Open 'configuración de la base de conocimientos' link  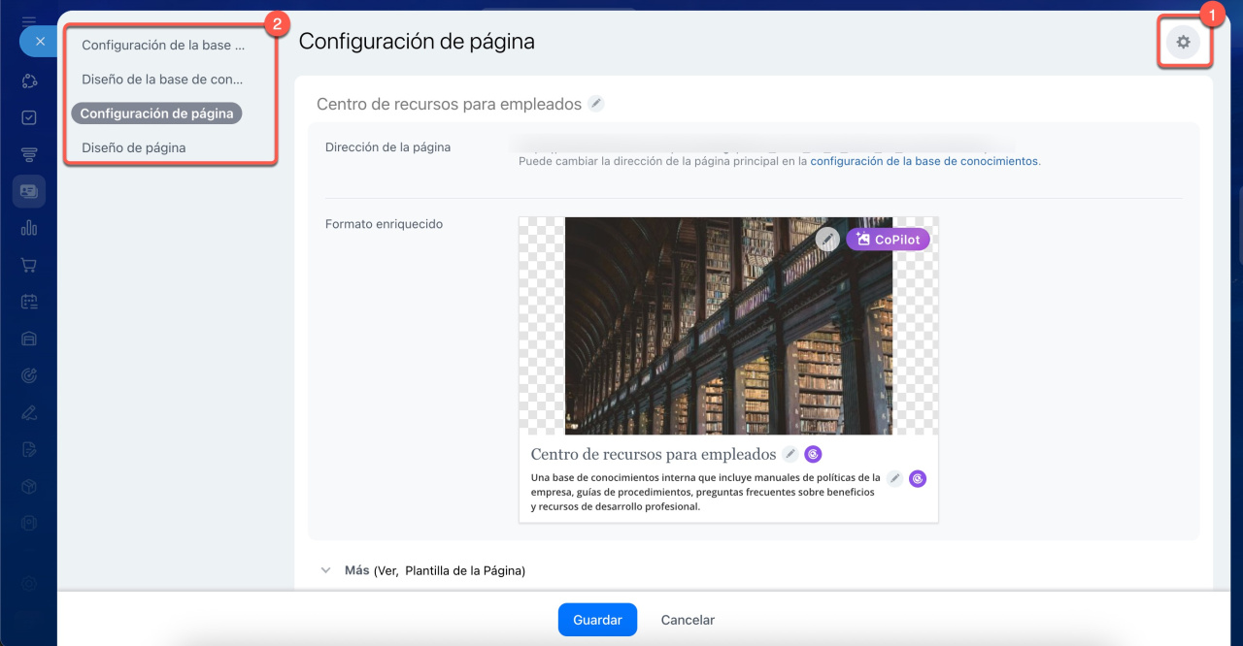(924, 162)
